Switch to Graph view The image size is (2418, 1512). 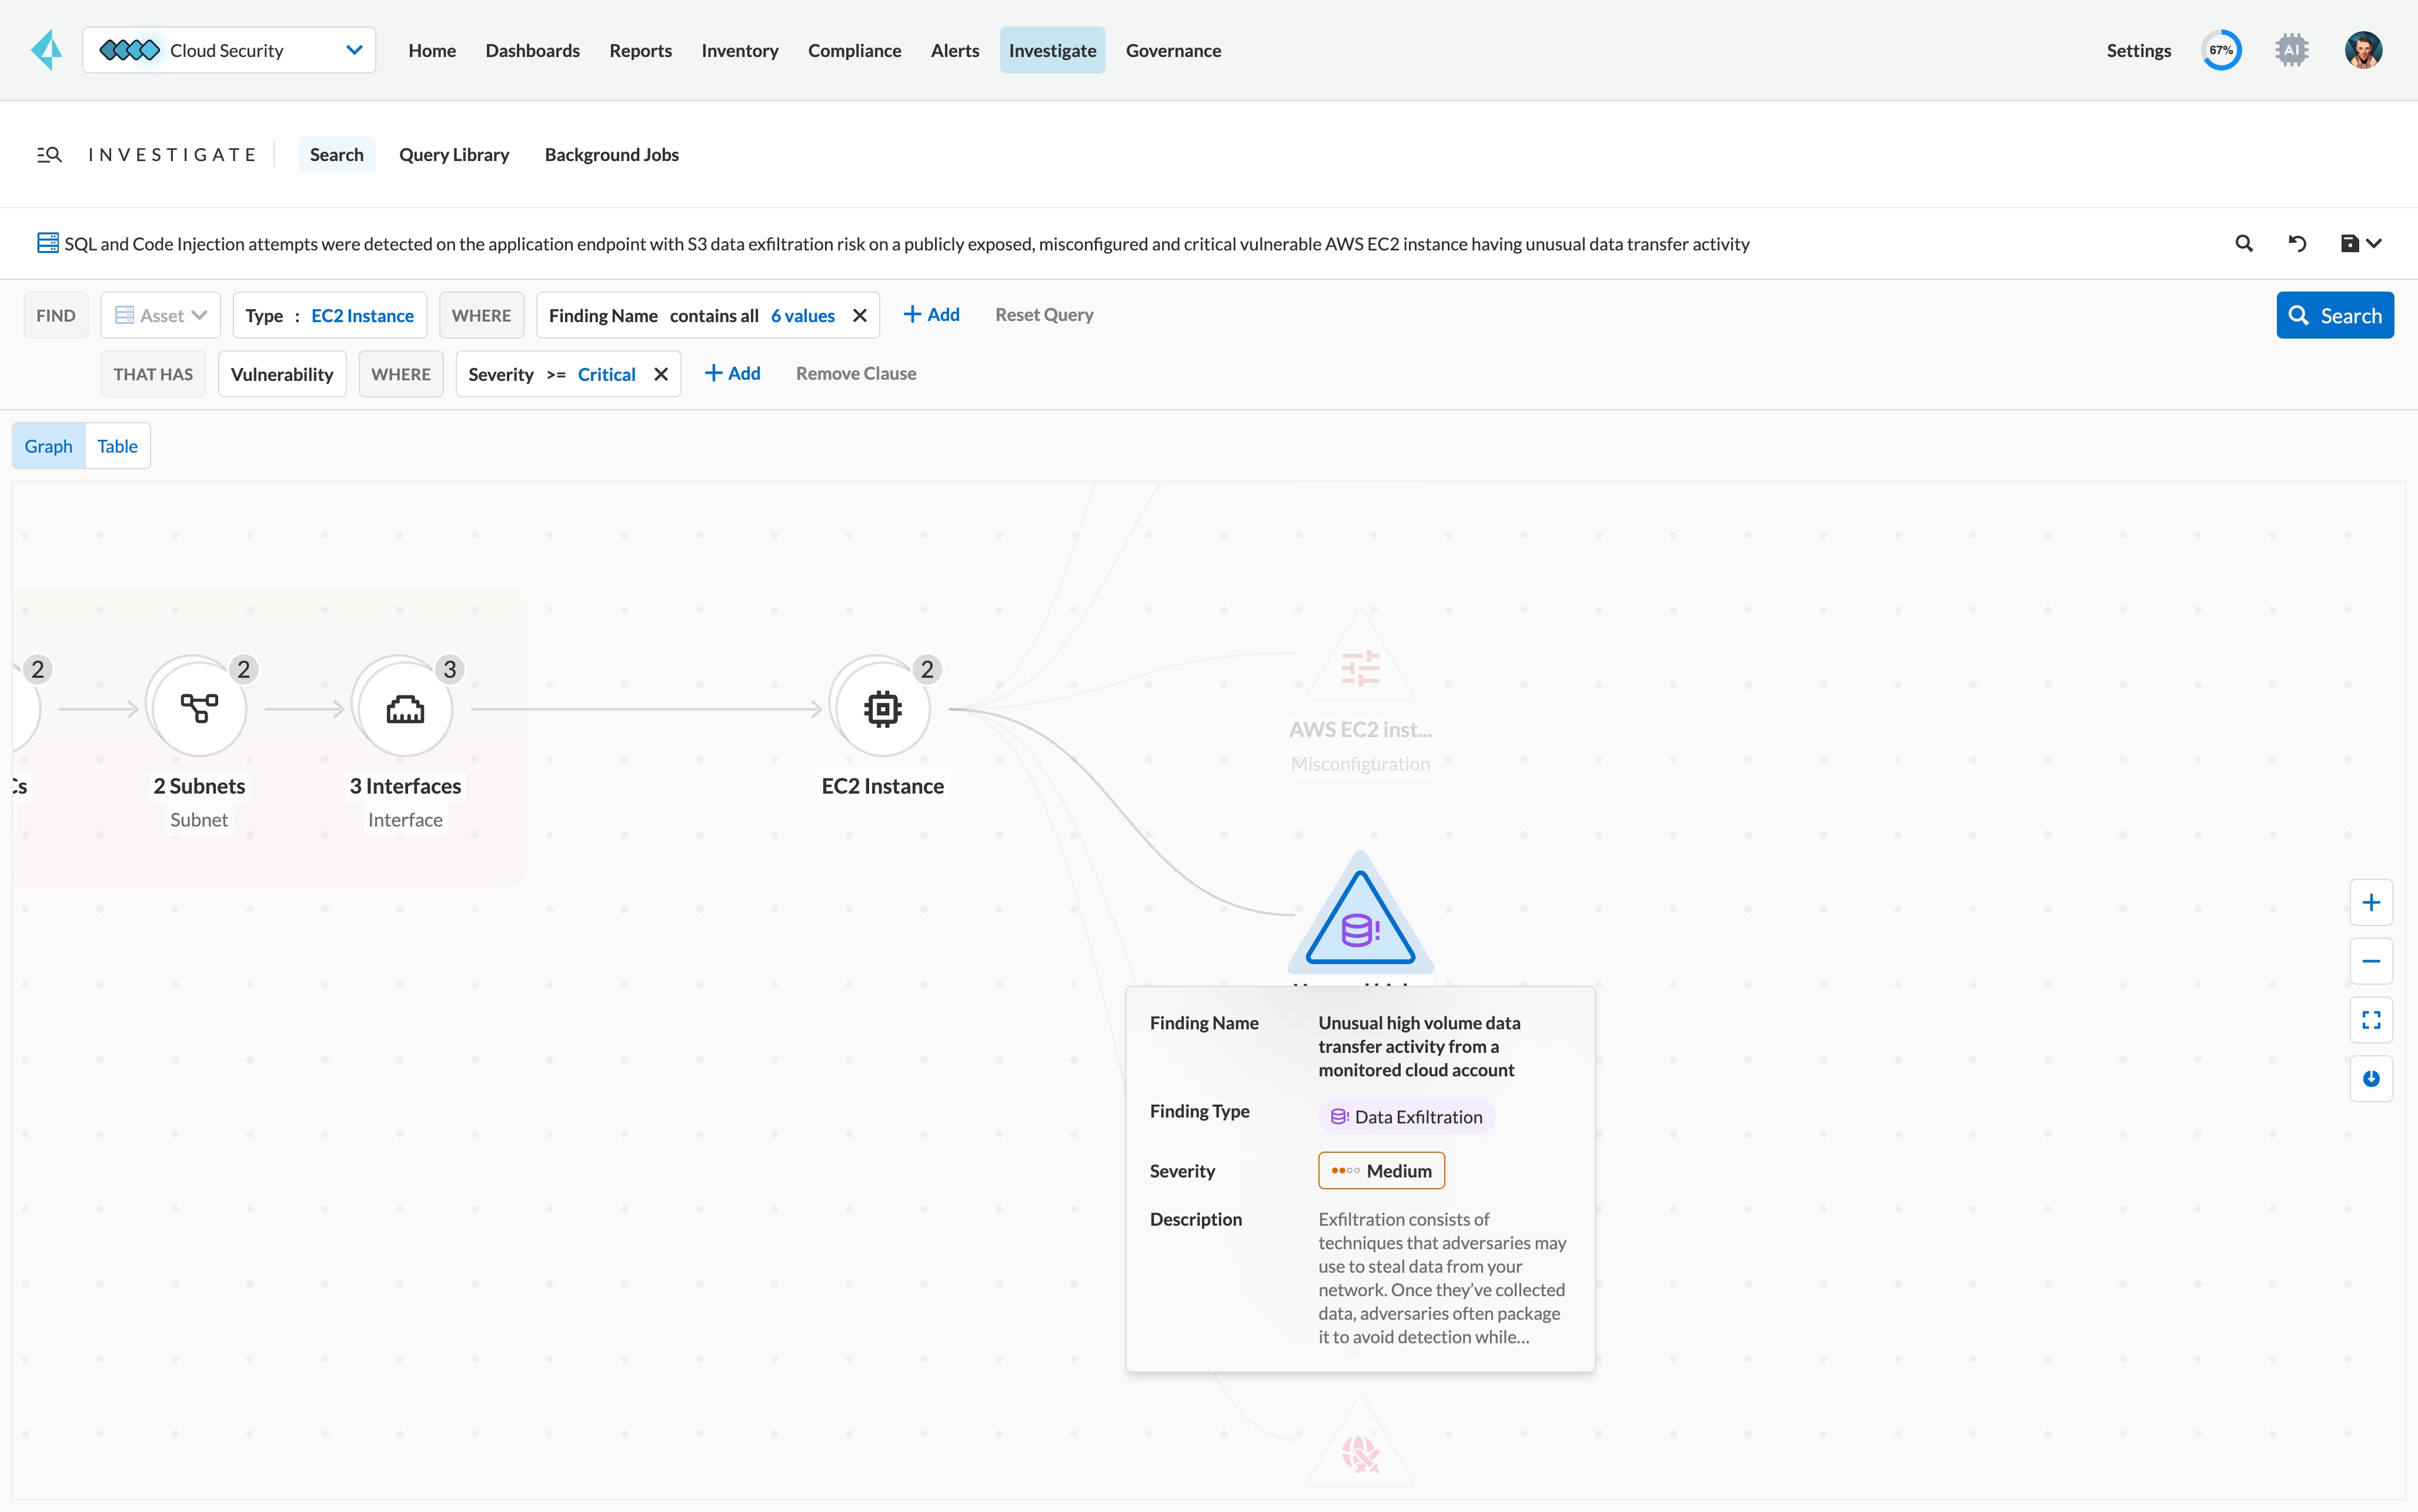[48, 446]
